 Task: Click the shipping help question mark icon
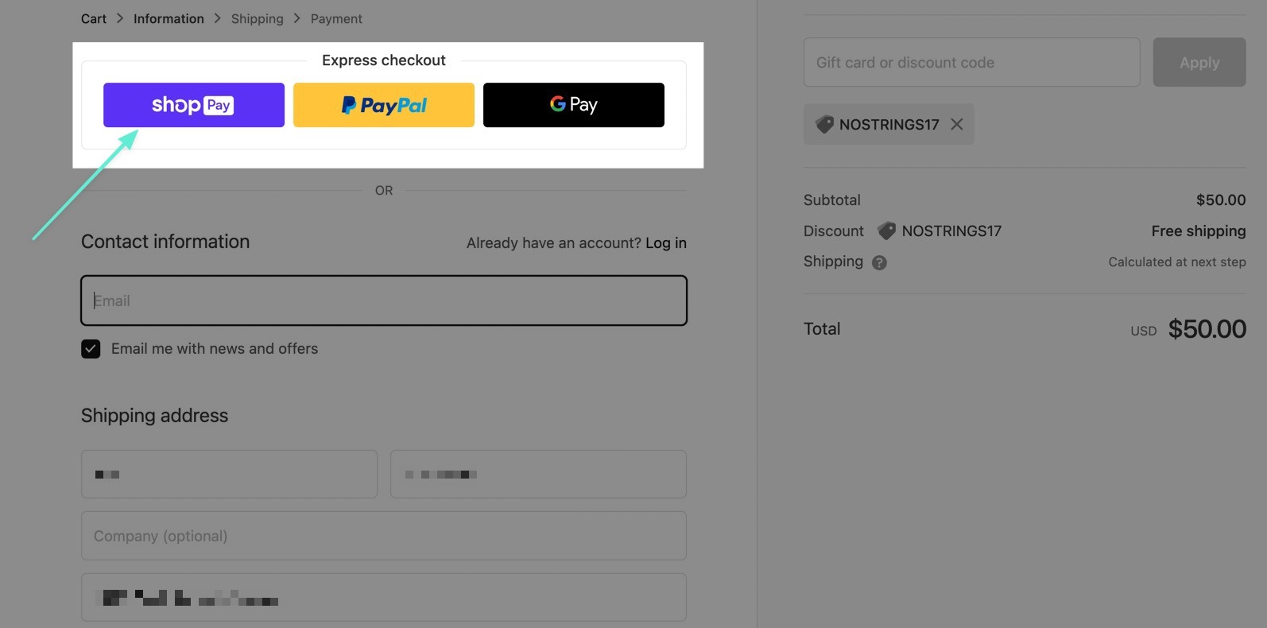879,262
